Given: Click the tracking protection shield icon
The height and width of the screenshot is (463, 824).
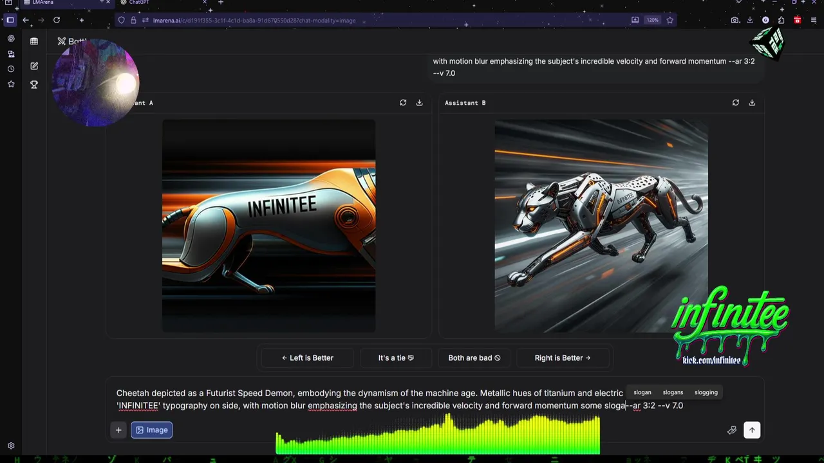Looking at the screenshot, I should [x=122, y=20].
